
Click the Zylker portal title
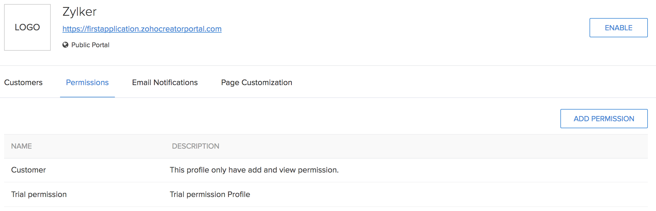(x=79, y=12)
